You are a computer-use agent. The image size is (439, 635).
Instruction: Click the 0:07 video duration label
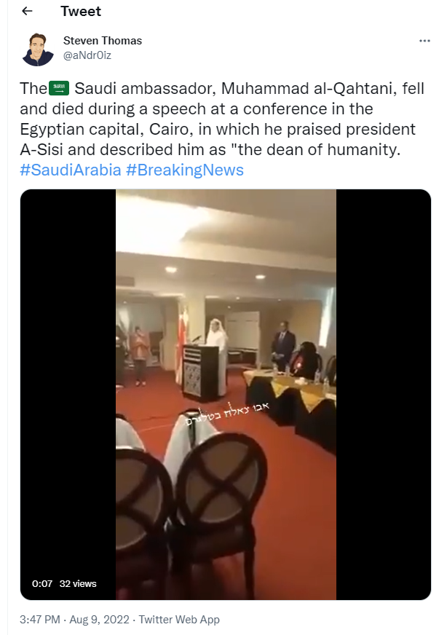point(42,583)
